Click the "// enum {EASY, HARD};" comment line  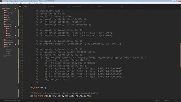coord(49,11)
